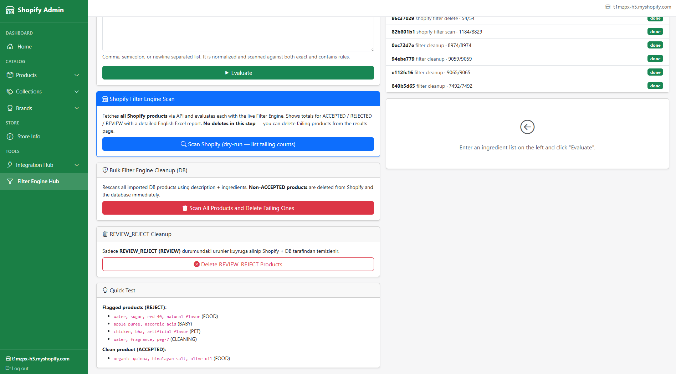This screenshot has height=374, width=676.
Task: Click the Filter Engine Hub funnel icon
Action: [10, 181]
